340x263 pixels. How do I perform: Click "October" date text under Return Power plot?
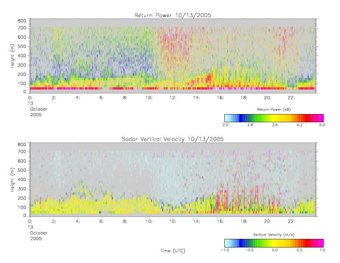click(39, 109)
